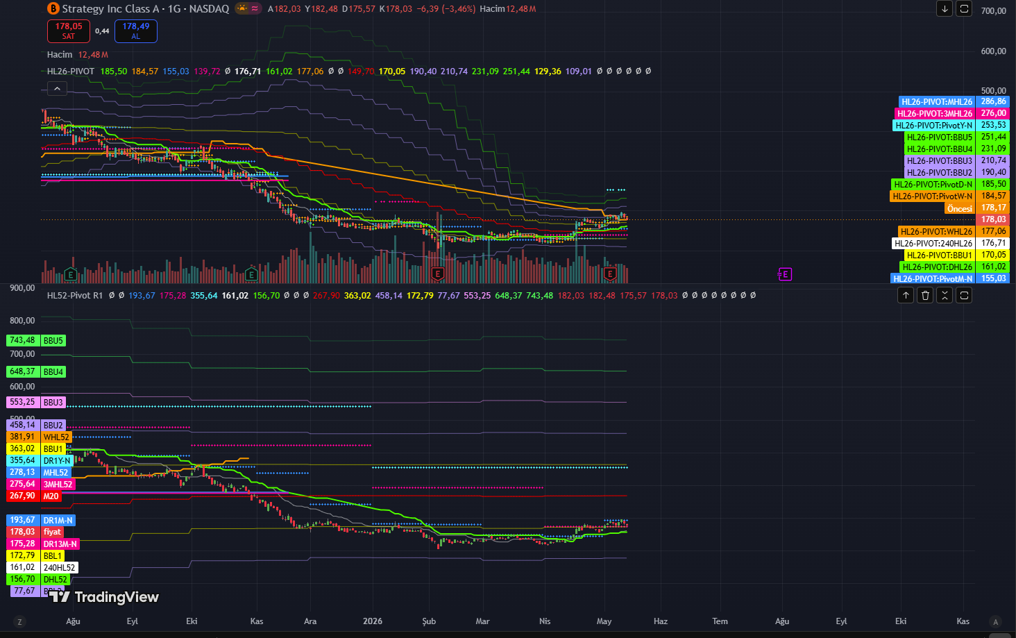
Task: Click the BBU2 458,14 label in lower pane
Action: click(36, 426)
